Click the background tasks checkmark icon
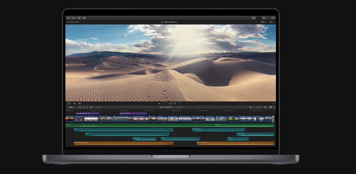 tap(79, 18)
